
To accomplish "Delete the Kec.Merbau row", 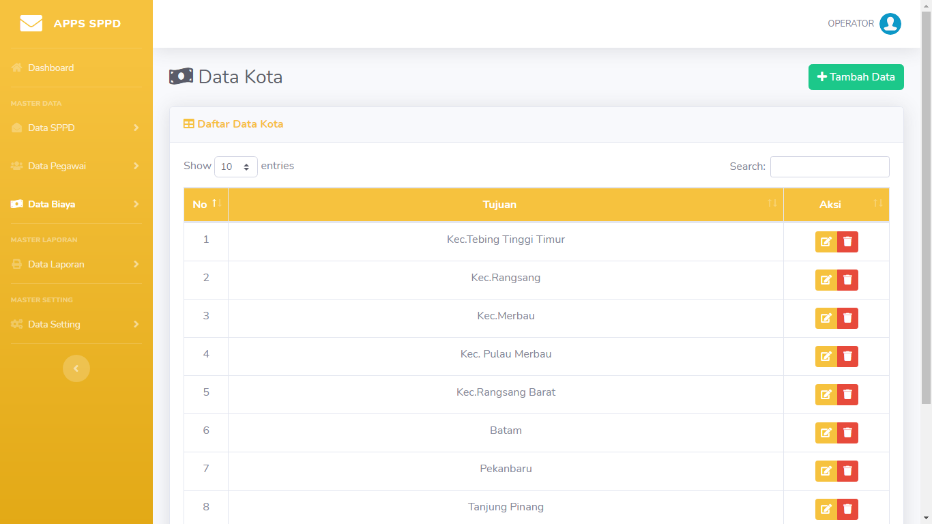I will pos(847,318).
